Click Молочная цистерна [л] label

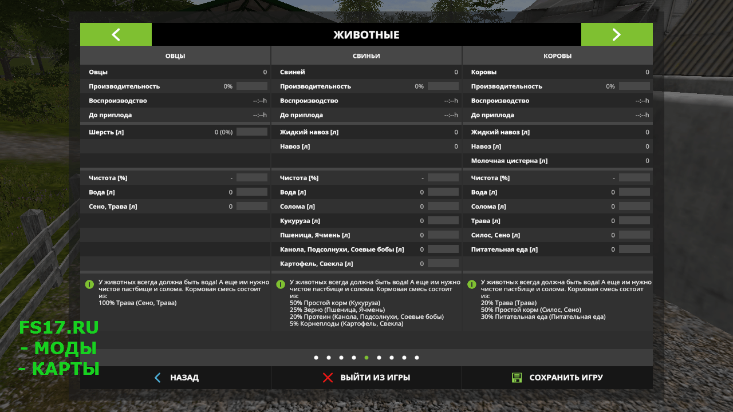pyautogui.click(x=509, y=161)
